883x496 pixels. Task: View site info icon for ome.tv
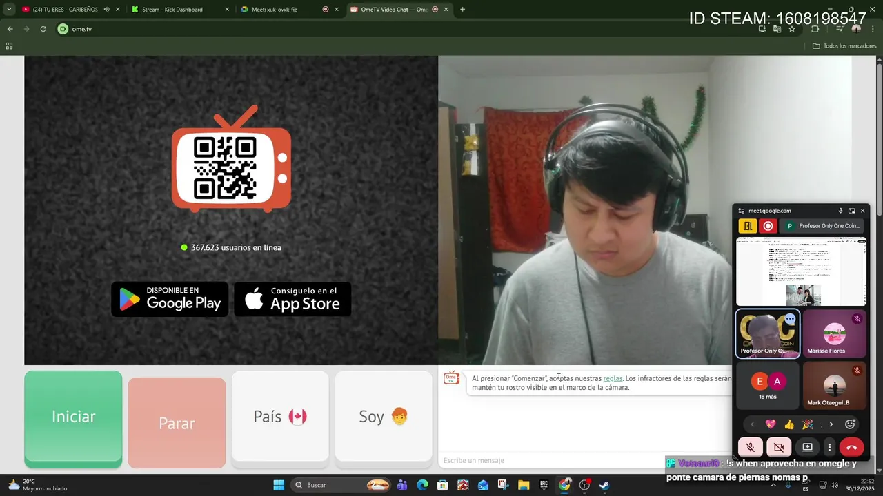coord(63,29)
